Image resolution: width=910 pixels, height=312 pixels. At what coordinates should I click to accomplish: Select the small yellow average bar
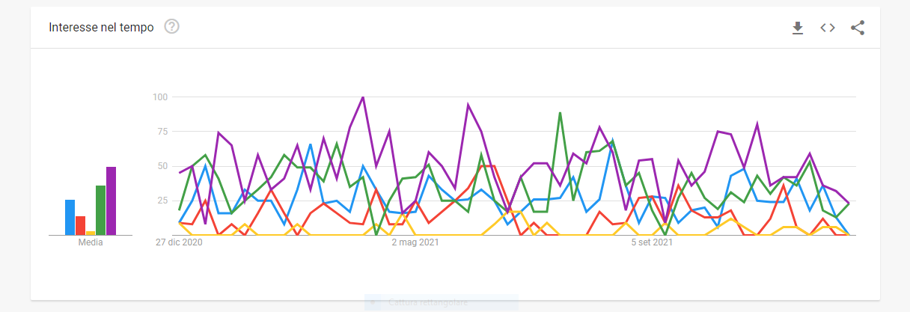point(91,233)
